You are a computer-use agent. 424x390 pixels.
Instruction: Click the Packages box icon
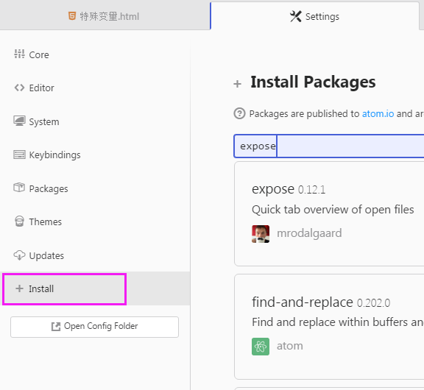(19, 188)
